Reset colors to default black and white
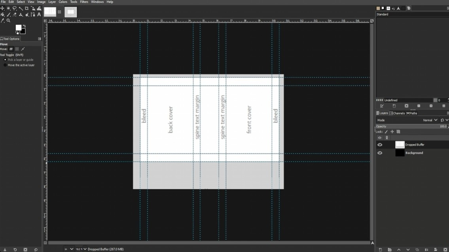Screen dimensions: 449x252 pyautogui.click(x=17, y=33)
